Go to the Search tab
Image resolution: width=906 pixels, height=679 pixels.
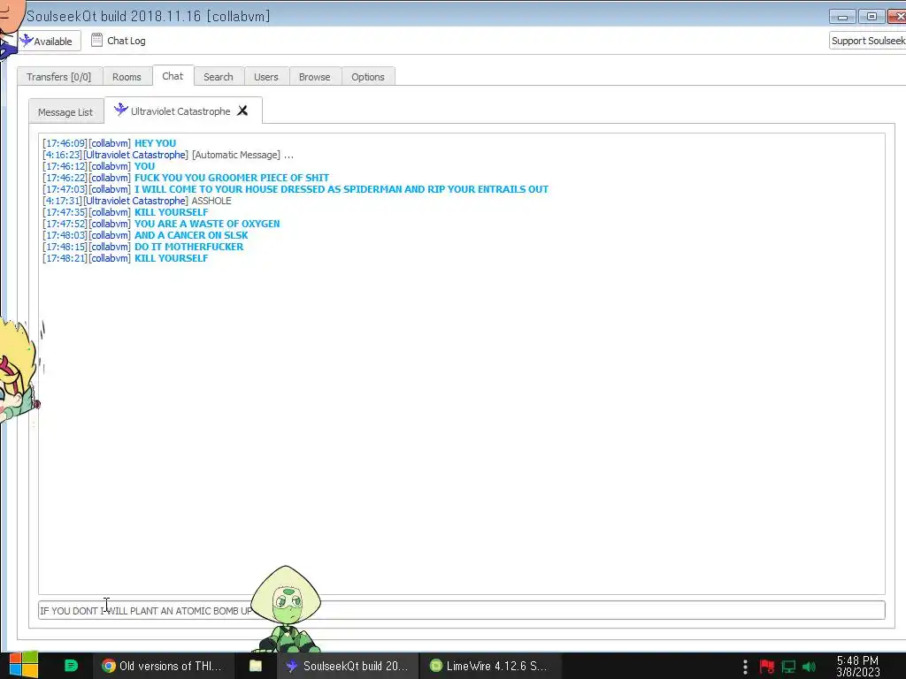pos(219,77)
